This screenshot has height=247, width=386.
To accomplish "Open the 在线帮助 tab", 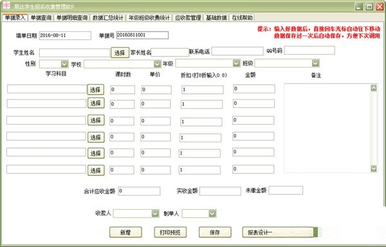I will point(243,18).
